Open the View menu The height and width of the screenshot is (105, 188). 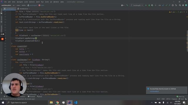pos(14,2)
